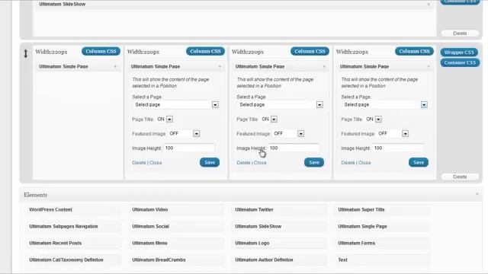The height and width of the screenshot is (274, 488).
Task: Click Save button in third column widget
Action: [x=314, y=162]
